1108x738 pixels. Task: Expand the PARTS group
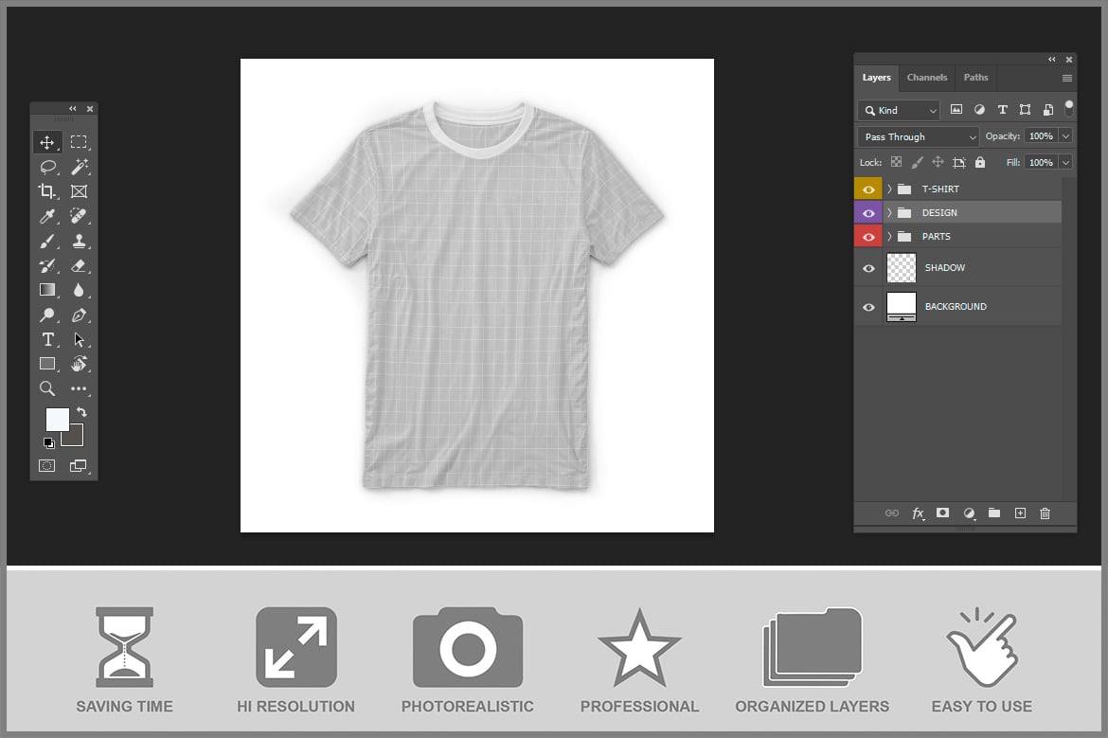click(x=889, y=237)
